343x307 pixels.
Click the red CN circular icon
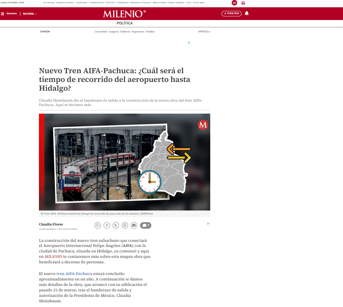coord(234,3)
